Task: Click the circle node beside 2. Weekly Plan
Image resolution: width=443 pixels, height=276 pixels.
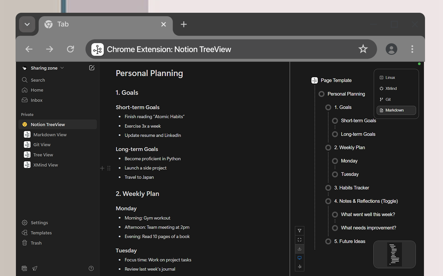Action: [328, 147]
